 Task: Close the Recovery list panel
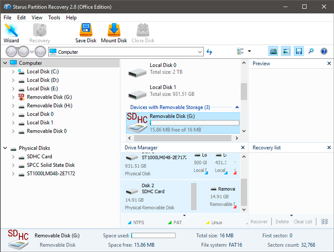pyautogui.click(x=329, y=147)
